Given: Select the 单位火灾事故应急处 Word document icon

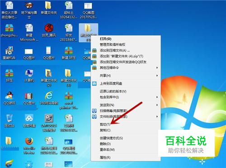Looking at the screenshot, I should pyautogui.click(x=9, y=10).
